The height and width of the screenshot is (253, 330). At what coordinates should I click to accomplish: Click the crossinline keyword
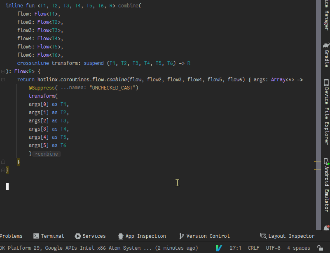(x=33, y=63)
